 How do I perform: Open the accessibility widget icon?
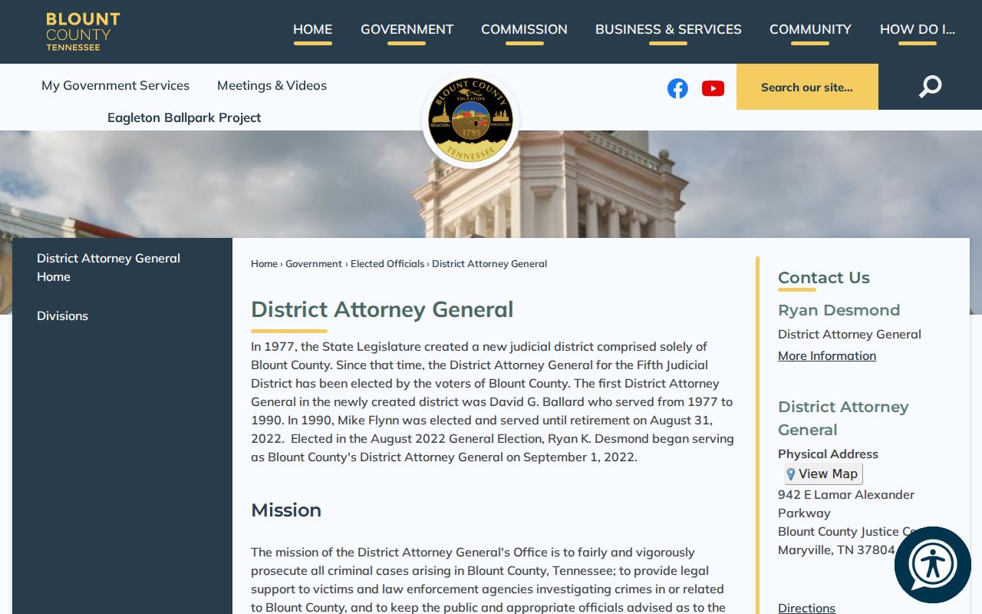click(933, 565)
